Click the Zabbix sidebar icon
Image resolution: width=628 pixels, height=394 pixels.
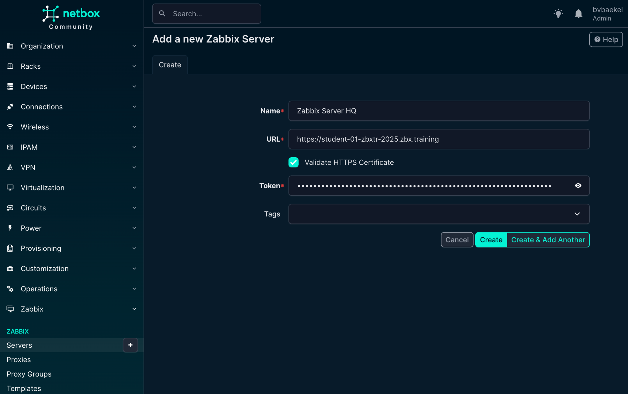pos(10,309)
